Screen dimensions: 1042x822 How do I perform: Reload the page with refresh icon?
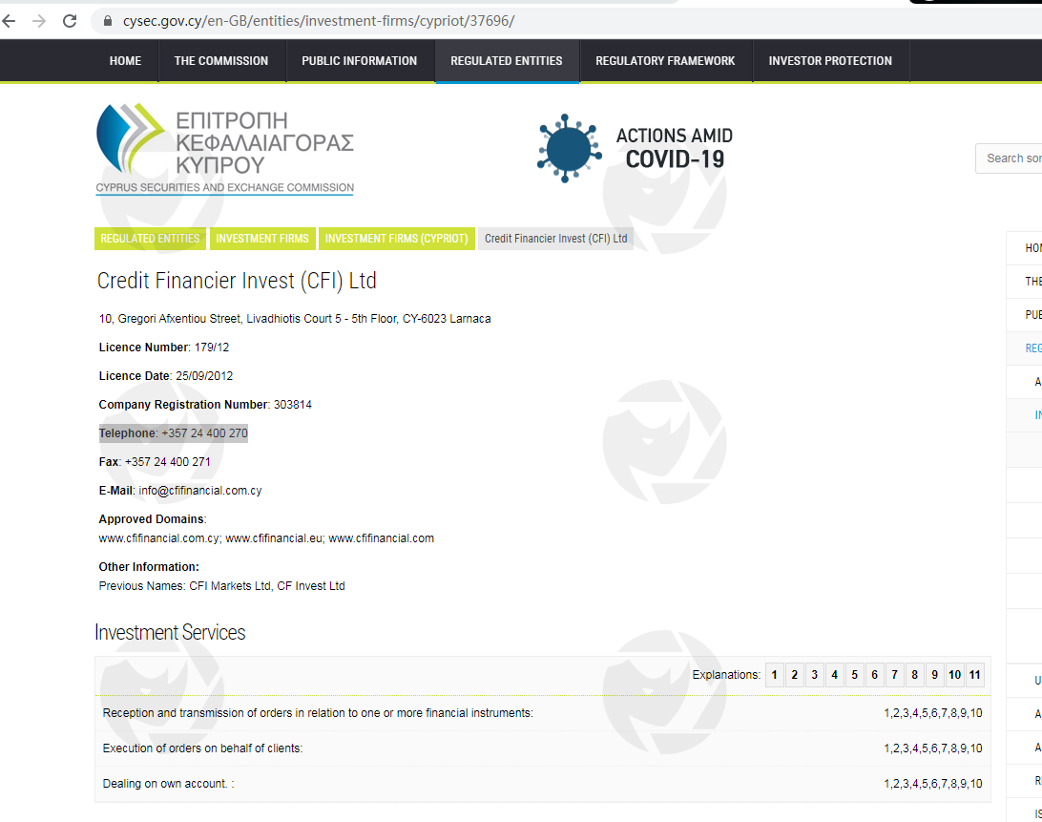tap(70, 21)
